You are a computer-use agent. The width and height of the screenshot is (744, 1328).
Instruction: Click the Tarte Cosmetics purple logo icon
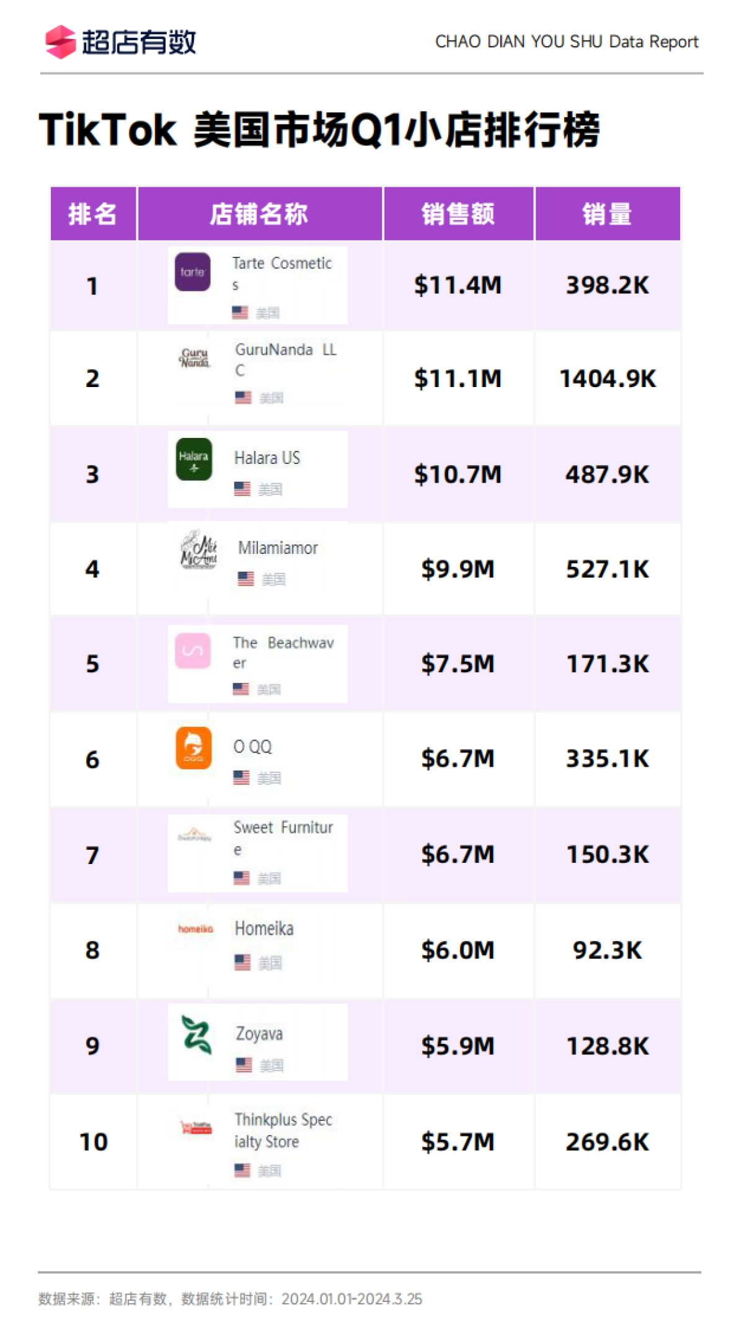[x=192, y=272]
